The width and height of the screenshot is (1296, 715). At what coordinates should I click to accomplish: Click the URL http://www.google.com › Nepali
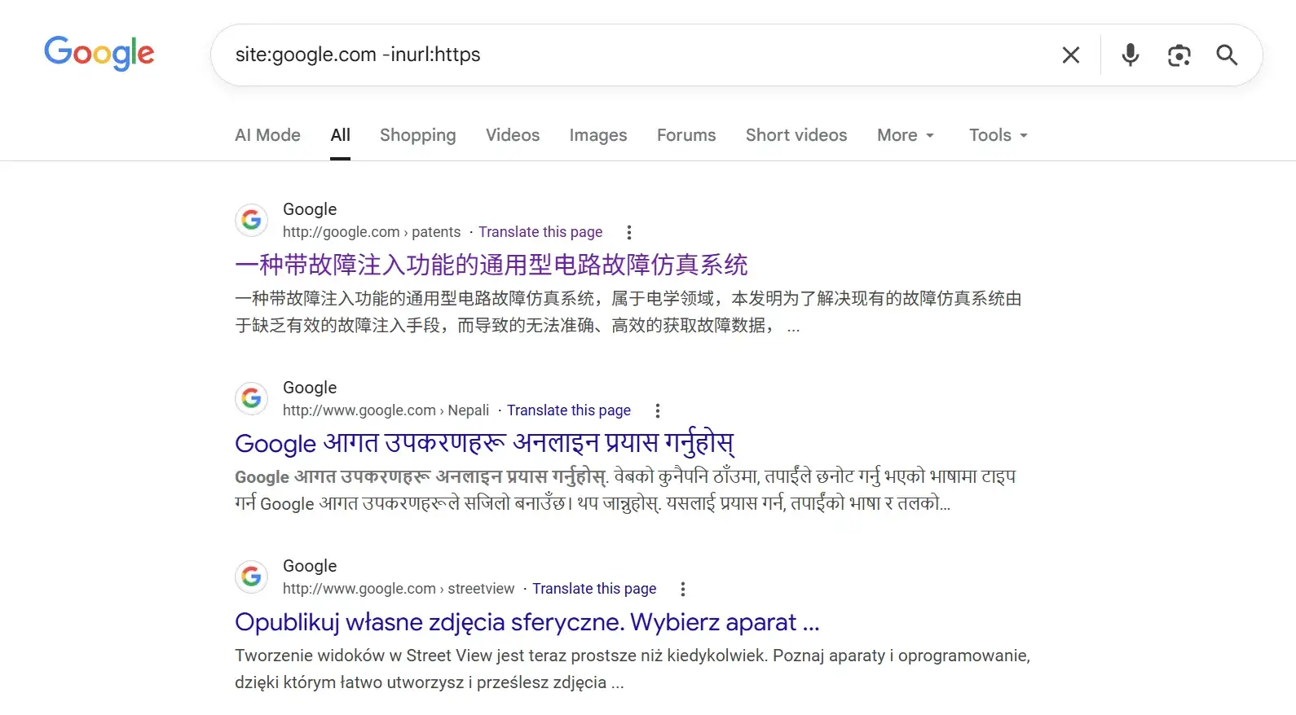point(386,410)
